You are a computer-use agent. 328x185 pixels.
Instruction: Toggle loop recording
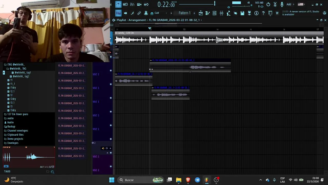pos(146,4)
